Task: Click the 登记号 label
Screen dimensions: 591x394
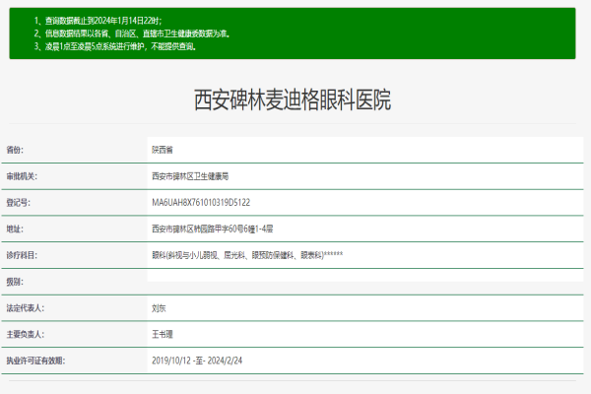Action: click(x=18, y=203)
